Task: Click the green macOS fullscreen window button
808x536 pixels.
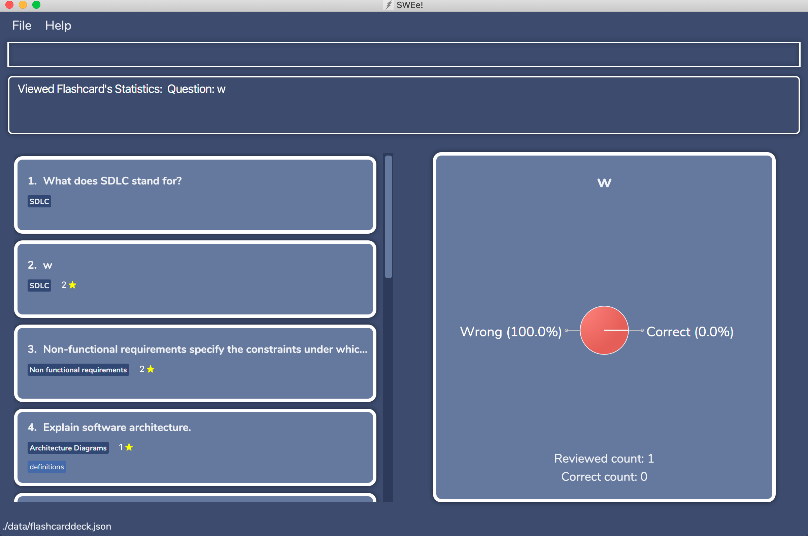Action: tap(36, 5)
